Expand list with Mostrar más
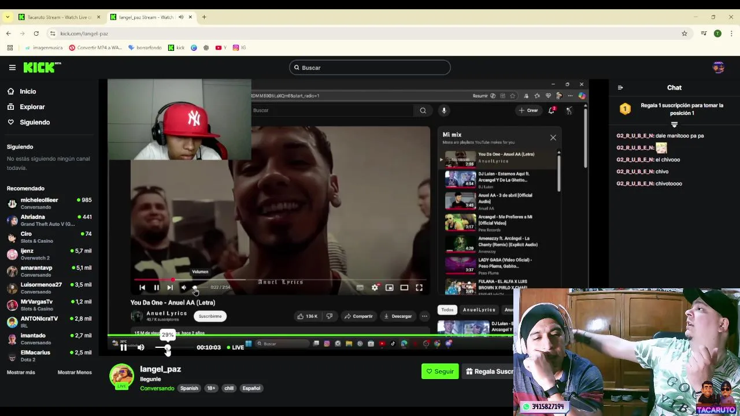Viewport: 740px width, 416px height. pyautogui.click(x=21, y=372)
